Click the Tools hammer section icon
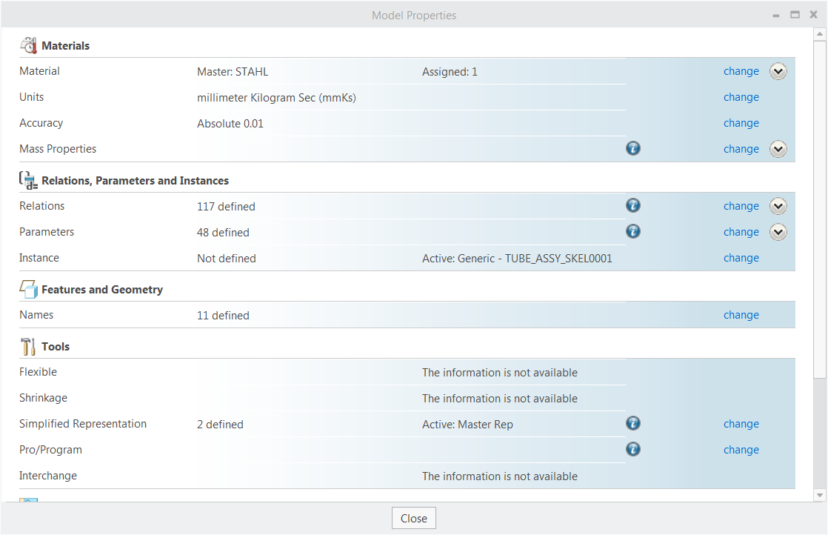This screenshot has width=828, height=535. 28,346
